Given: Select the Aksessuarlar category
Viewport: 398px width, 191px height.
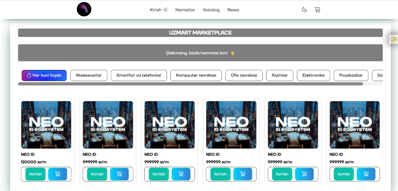Looking at the screenshot, I should click(x=89, y=75).
